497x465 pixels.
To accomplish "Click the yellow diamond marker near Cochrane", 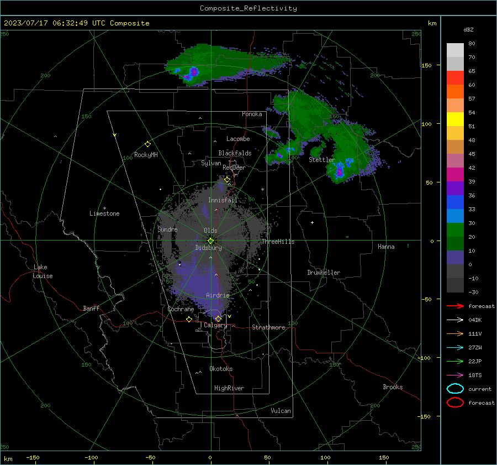I will pyautogui.click(x=189, y=320).
